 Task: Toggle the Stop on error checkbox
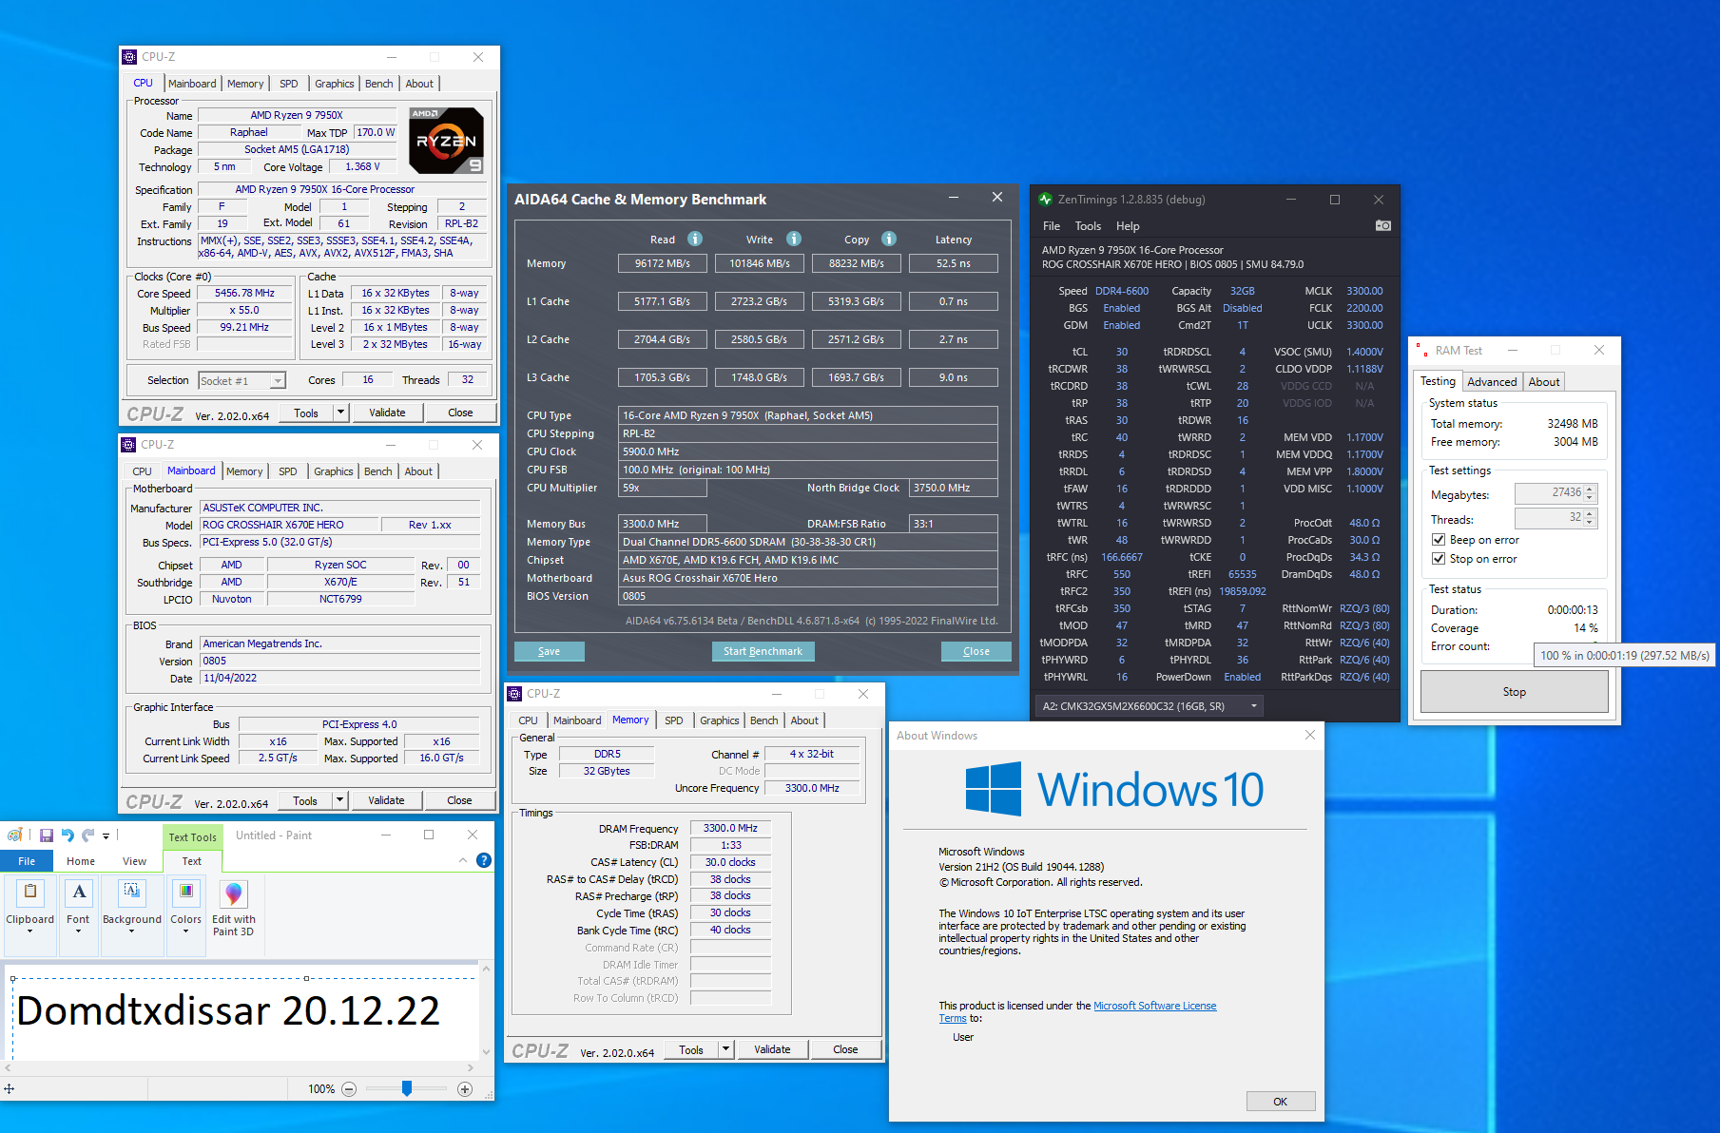[1439, 559]
